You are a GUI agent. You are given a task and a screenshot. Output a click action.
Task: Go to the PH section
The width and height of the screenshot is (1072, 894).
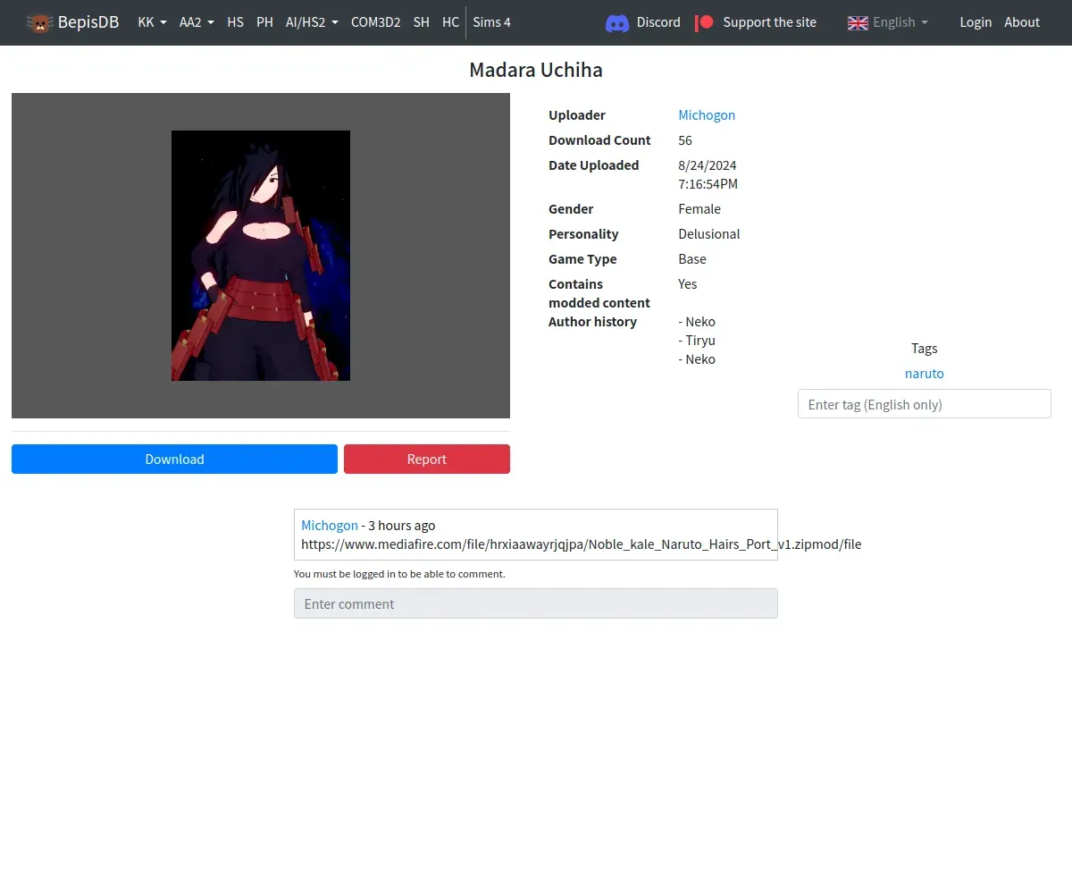click(x=264, y=22)
